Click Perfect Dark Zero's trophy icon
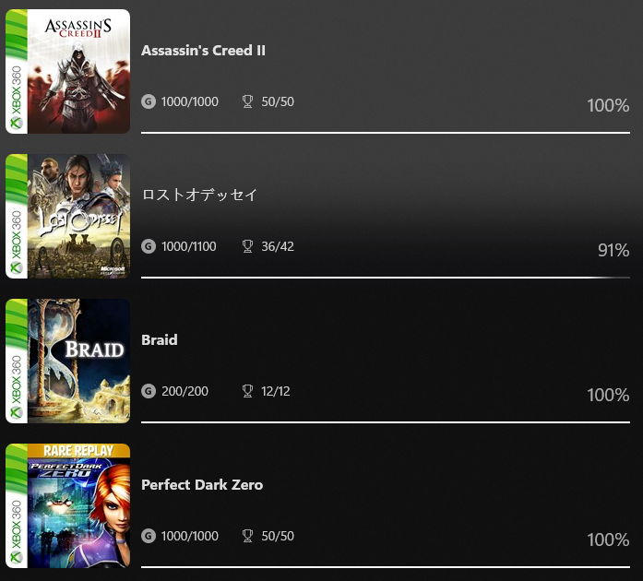The height and width of the screenshot is (581, 643). 247,536
